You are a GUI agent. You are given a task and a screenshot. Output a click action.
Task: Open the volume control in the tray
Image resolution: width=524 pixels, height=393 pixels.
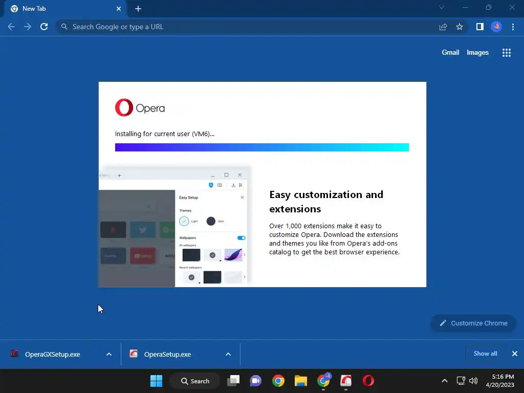473,381
